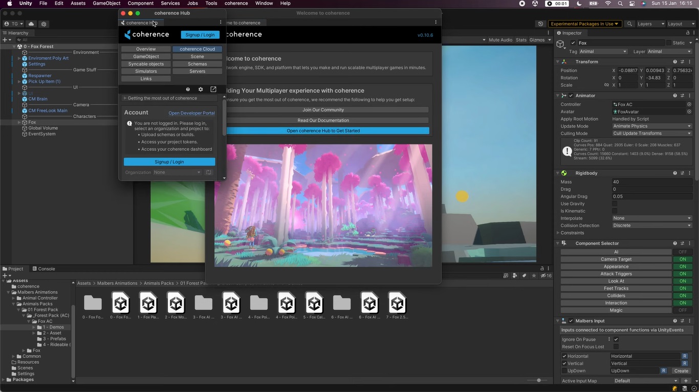699x392 pixels.
Task: Toggle the AI component selector OFF switch
Action: 683,252
